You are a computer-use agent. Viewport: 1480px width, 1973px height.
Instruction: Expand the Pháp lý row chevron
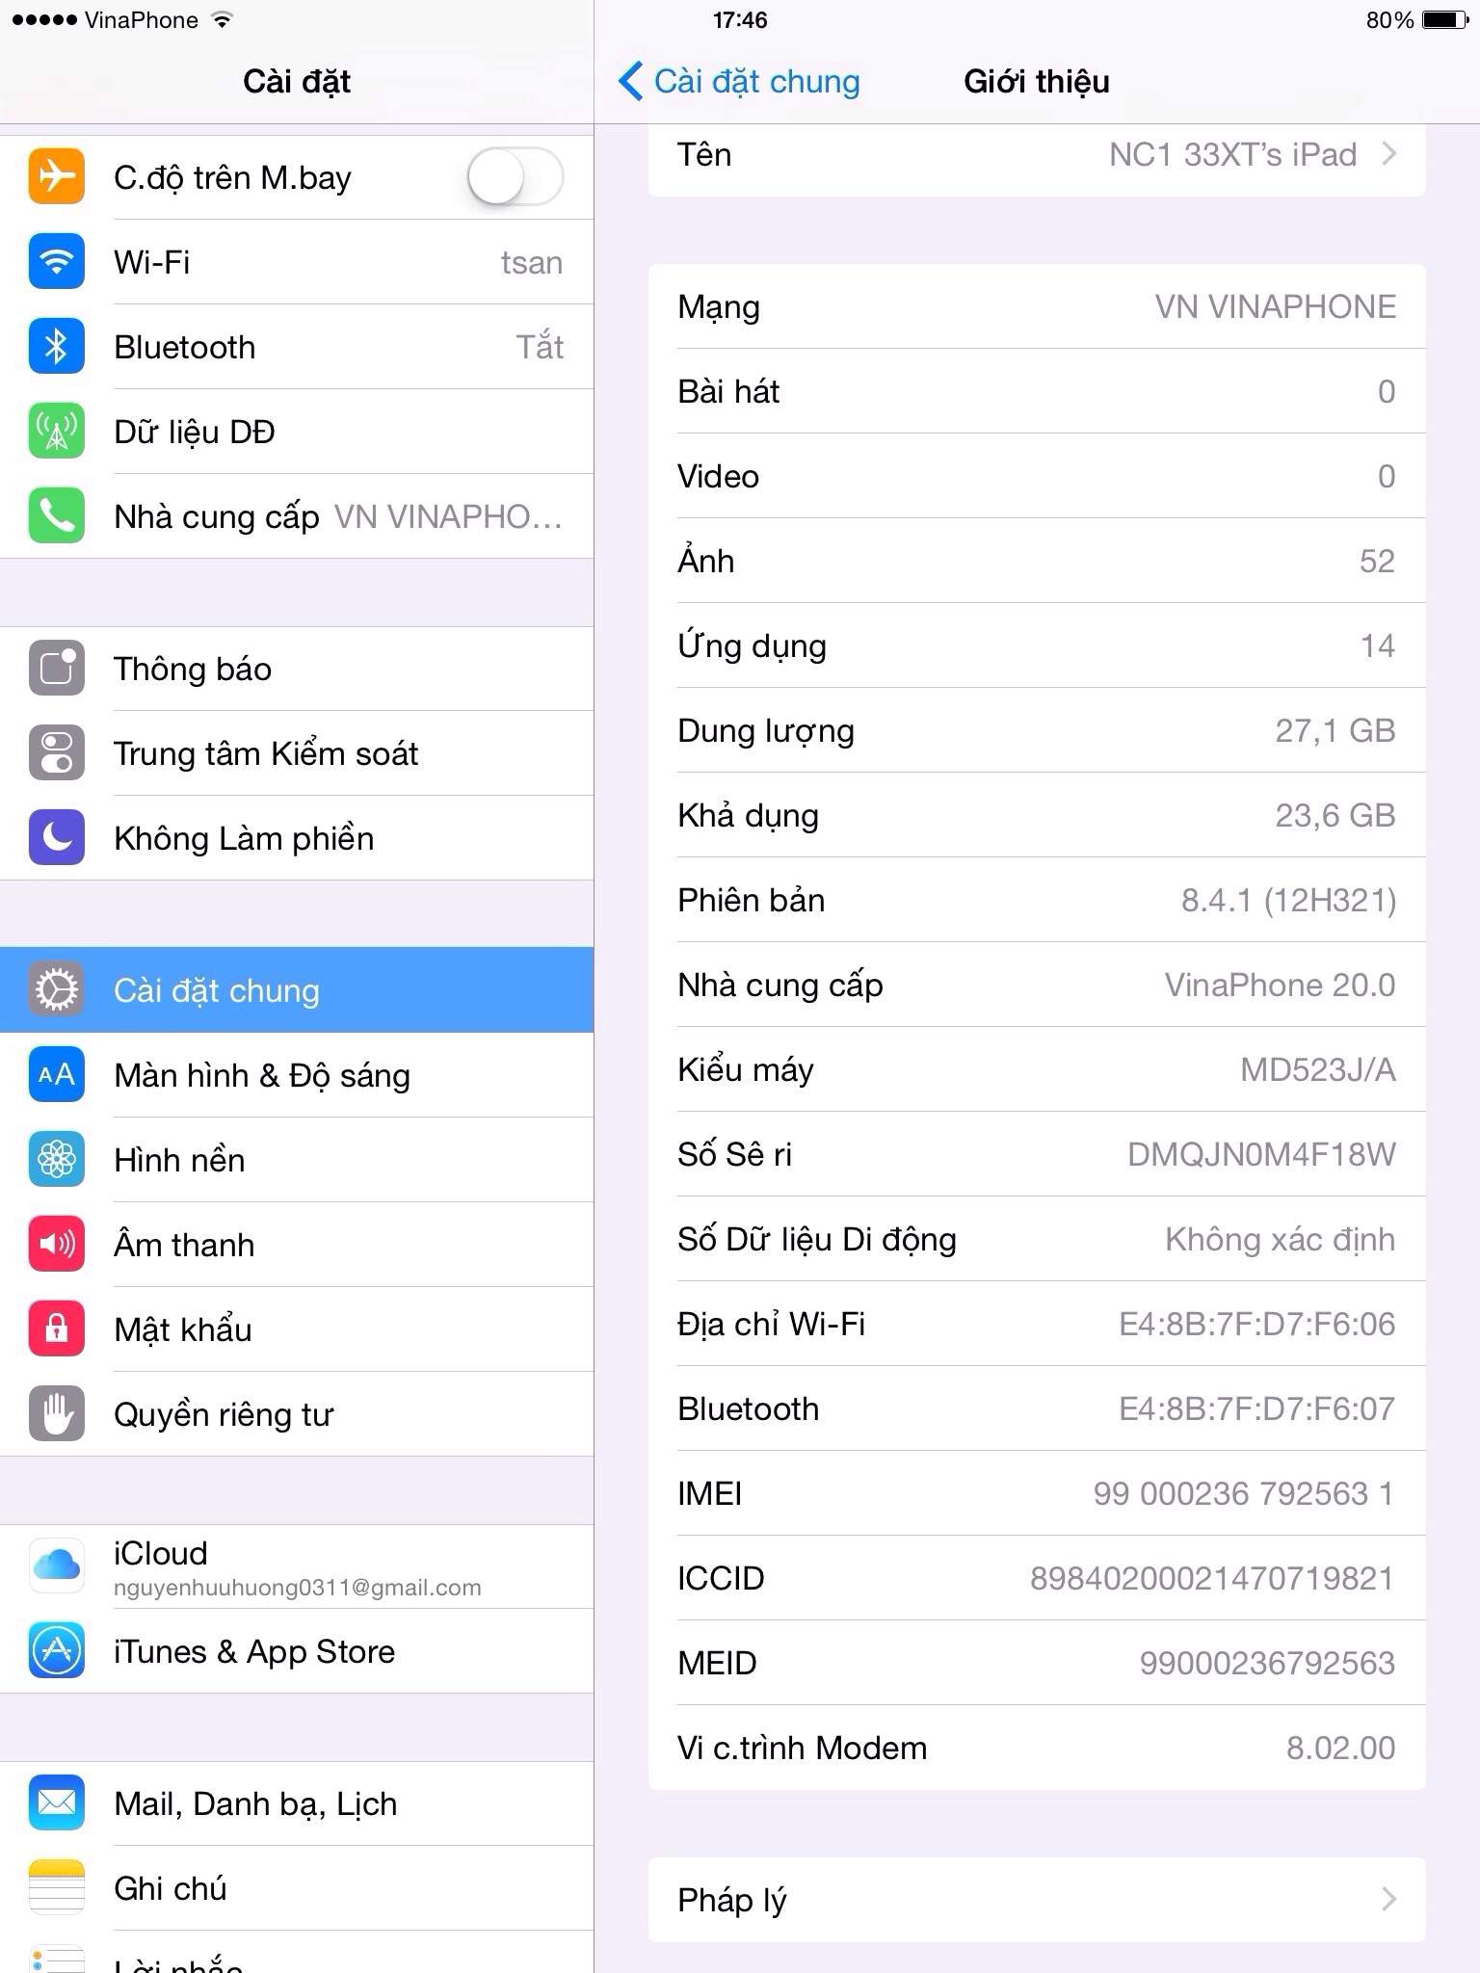pos(1389,1900)
